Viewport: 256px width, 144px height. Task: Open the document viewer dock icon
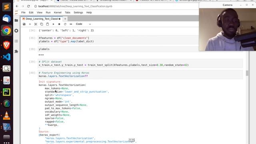[6, 80]
